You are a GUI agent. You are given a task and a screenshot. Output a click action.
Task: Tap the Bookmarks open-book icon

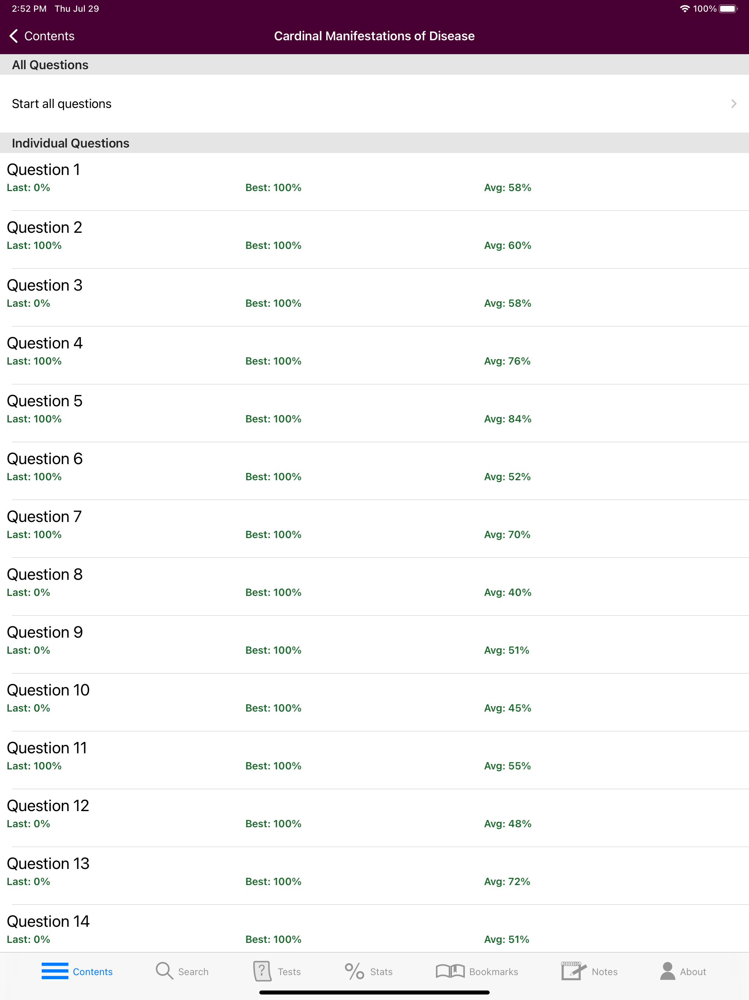pyautogui.click(x=450, y=971)
